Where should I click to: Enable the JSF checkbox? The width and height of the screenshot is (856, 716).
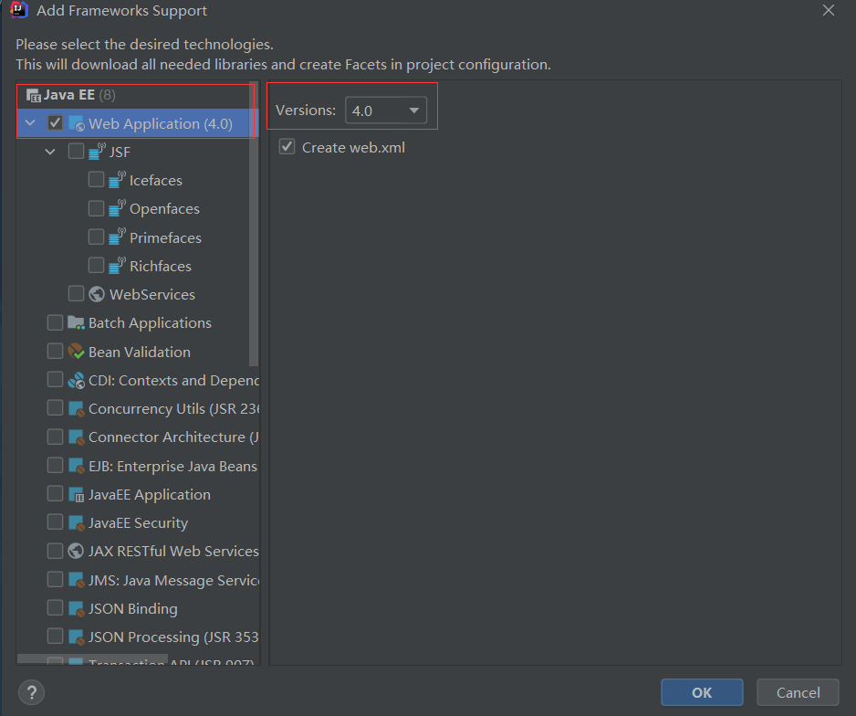(76, 151)
